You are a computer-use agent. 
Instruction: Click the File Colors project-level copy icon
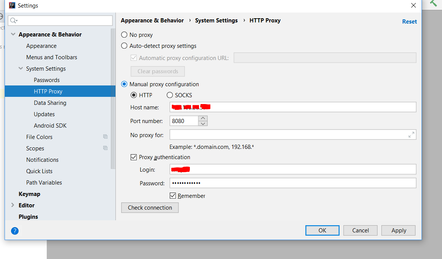tap(106, 137)
